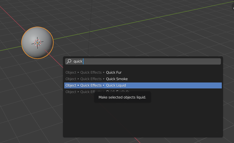Click the partially visible icon at top-right edge

pyautogui.click(x=232, y=6)
